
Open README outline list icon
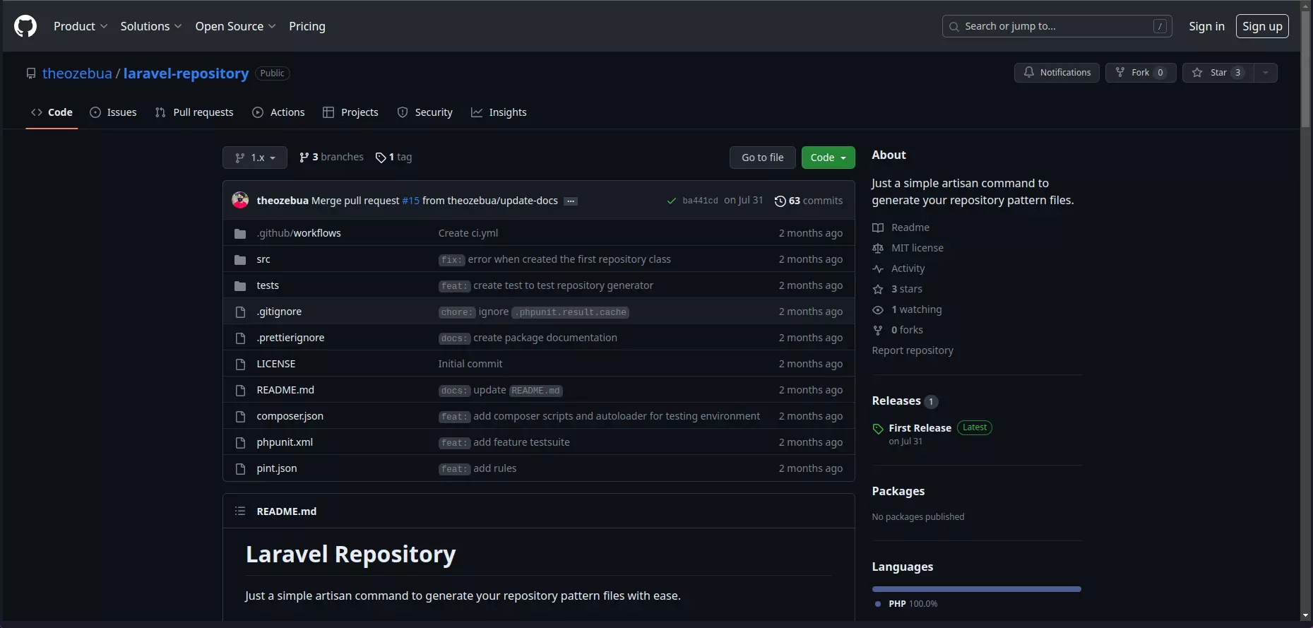[x=240, y=511]
